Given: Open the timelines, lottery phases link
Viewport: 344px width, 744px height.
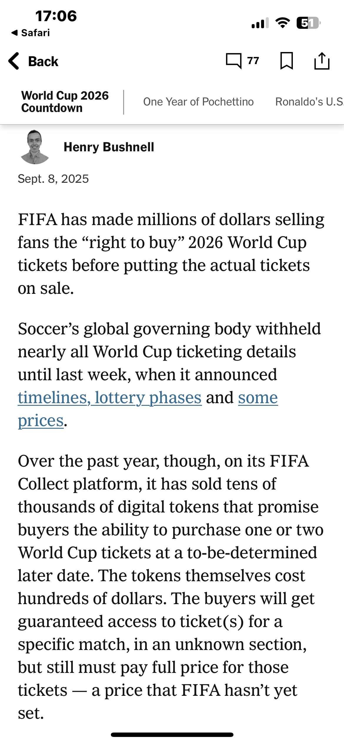Looking at the screenshot, I should pyautogui.click(x=110, y=398).
